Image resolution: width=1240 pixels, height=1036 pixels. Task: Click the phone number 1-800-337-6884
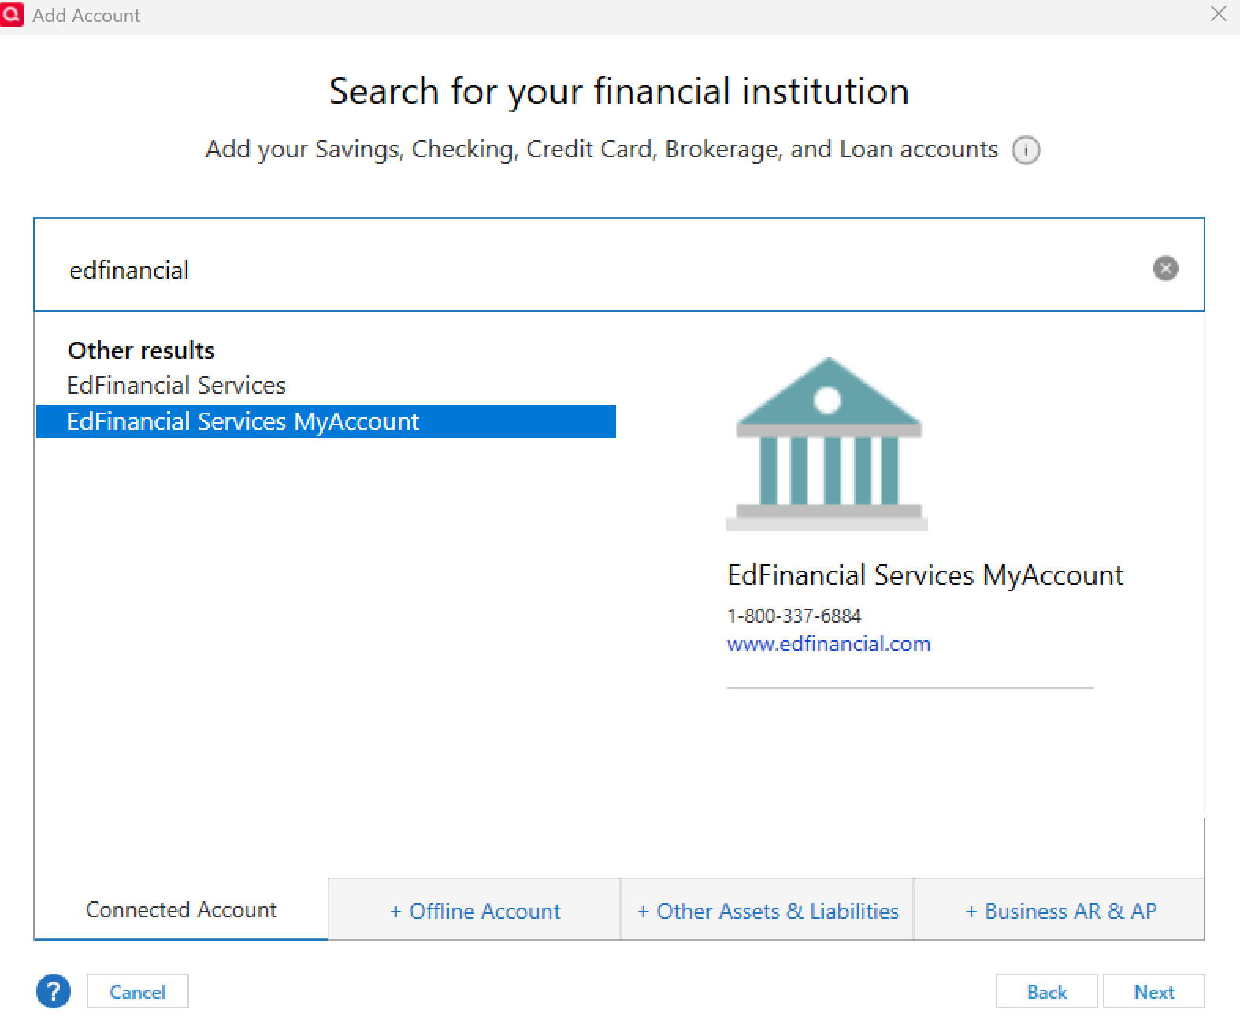(794, 616)
